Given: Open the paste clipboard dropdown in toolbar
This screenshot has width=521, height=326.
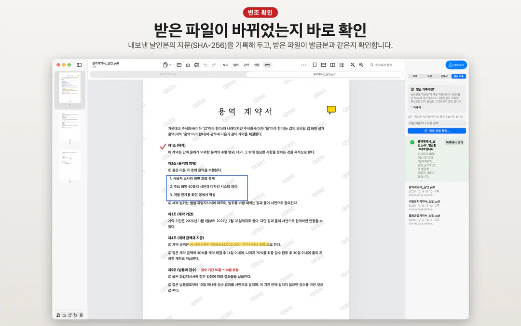Looking at the screenshot, I should tap(167, 65).
